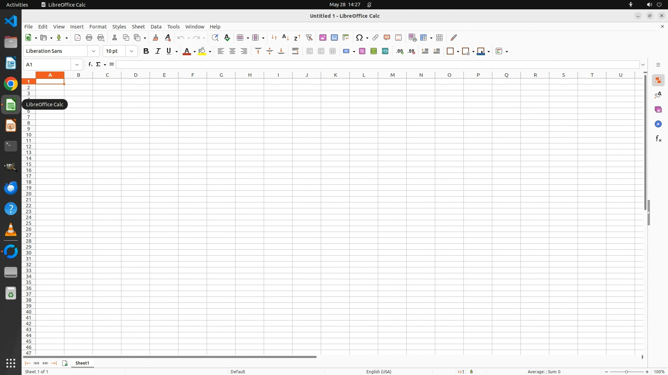Click the AutoFilter icon
Viewport: 668px width, 375px height.
[309, 37]
